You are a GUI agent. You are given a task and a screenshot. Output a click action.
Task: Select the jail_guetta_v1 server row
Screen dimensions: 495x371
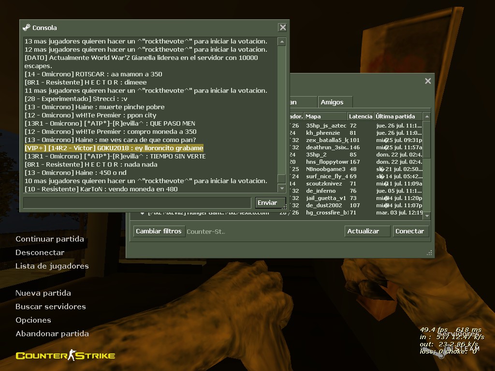pyautogui.click(x=356, y=198)
